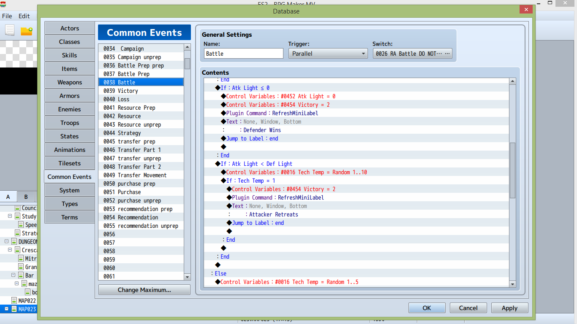Collapse the MAP023 tree node
The image size is (577, 324).
(x=6, y=309)
